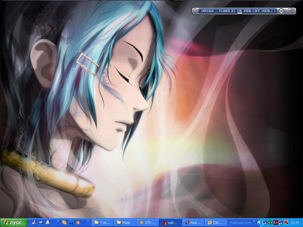
Task: Open the CD drive icon in Quick Launch
Action: pos(48,223)
